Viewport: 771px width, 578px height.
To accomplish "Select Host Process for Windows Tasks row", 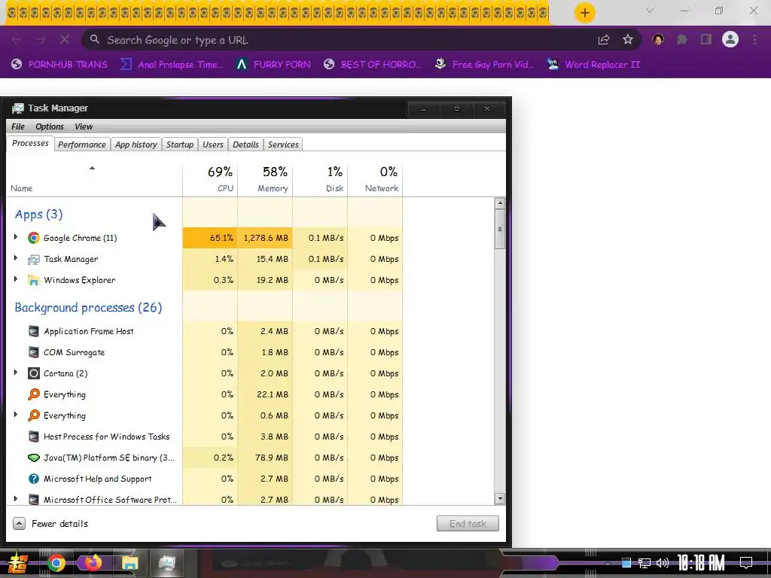I will (x=205, y=437).
